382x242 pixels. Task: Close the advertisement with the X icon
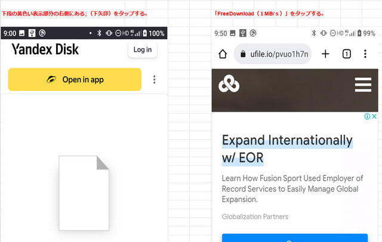(374, 117)
